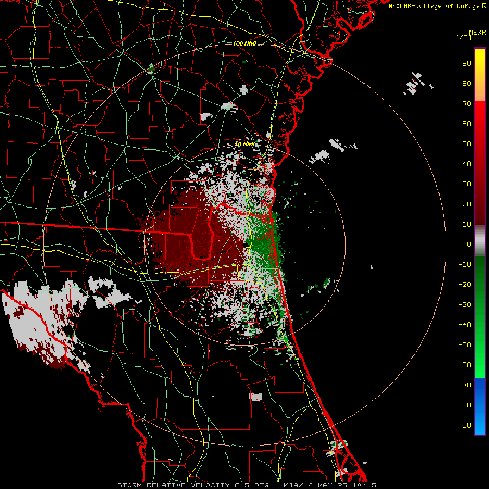Click the 50 value on the velocity scale

pyautogui.click(x=467, y=144)
